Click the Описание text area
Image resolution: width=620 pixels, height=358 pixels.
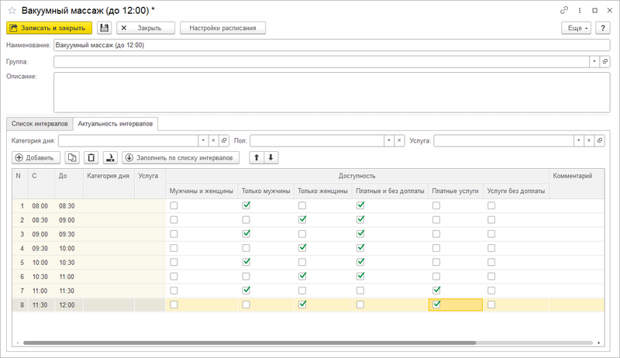[x=329, y=91]
